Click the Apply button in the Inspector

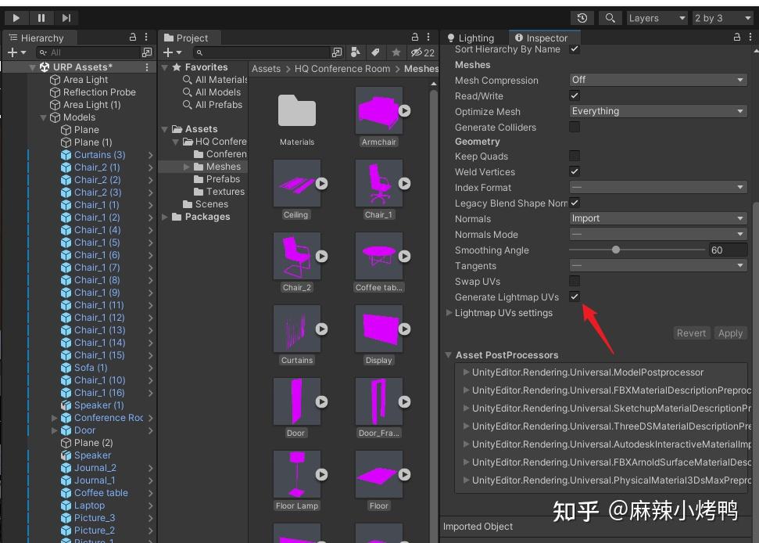(x=730, y=333)
